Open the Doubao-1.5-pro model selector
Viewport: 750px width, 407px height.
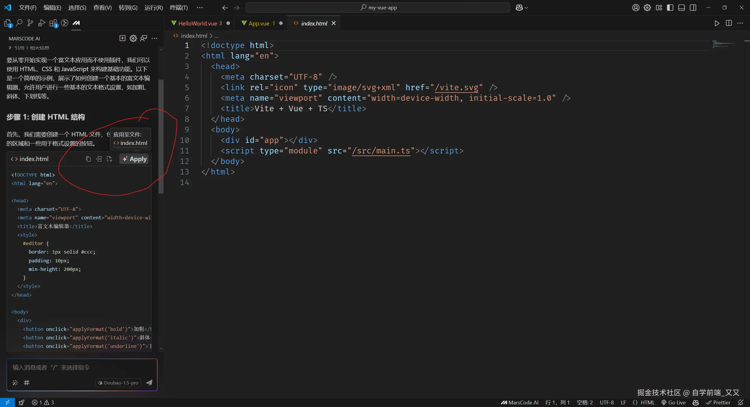coord(118,383)
